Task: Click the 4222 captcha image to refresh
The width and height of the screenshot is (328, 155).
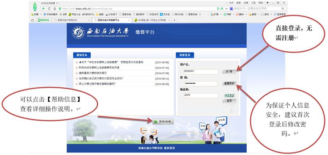Action: coord(229,95)
